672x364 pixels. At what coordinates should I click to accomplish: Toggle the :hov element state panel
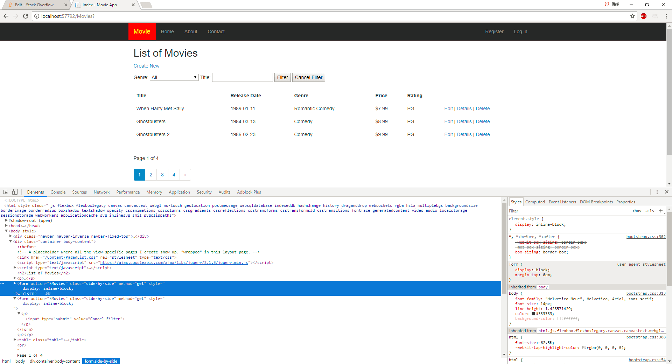coord(637,211)
